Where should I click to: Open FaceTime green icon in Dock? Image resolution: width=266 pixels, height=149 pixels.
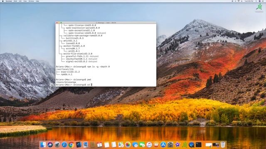tap(142, 144)
